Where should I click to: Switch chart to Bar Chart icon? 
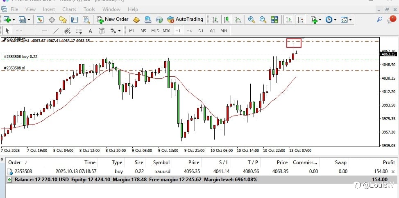[x=215, y=19]
